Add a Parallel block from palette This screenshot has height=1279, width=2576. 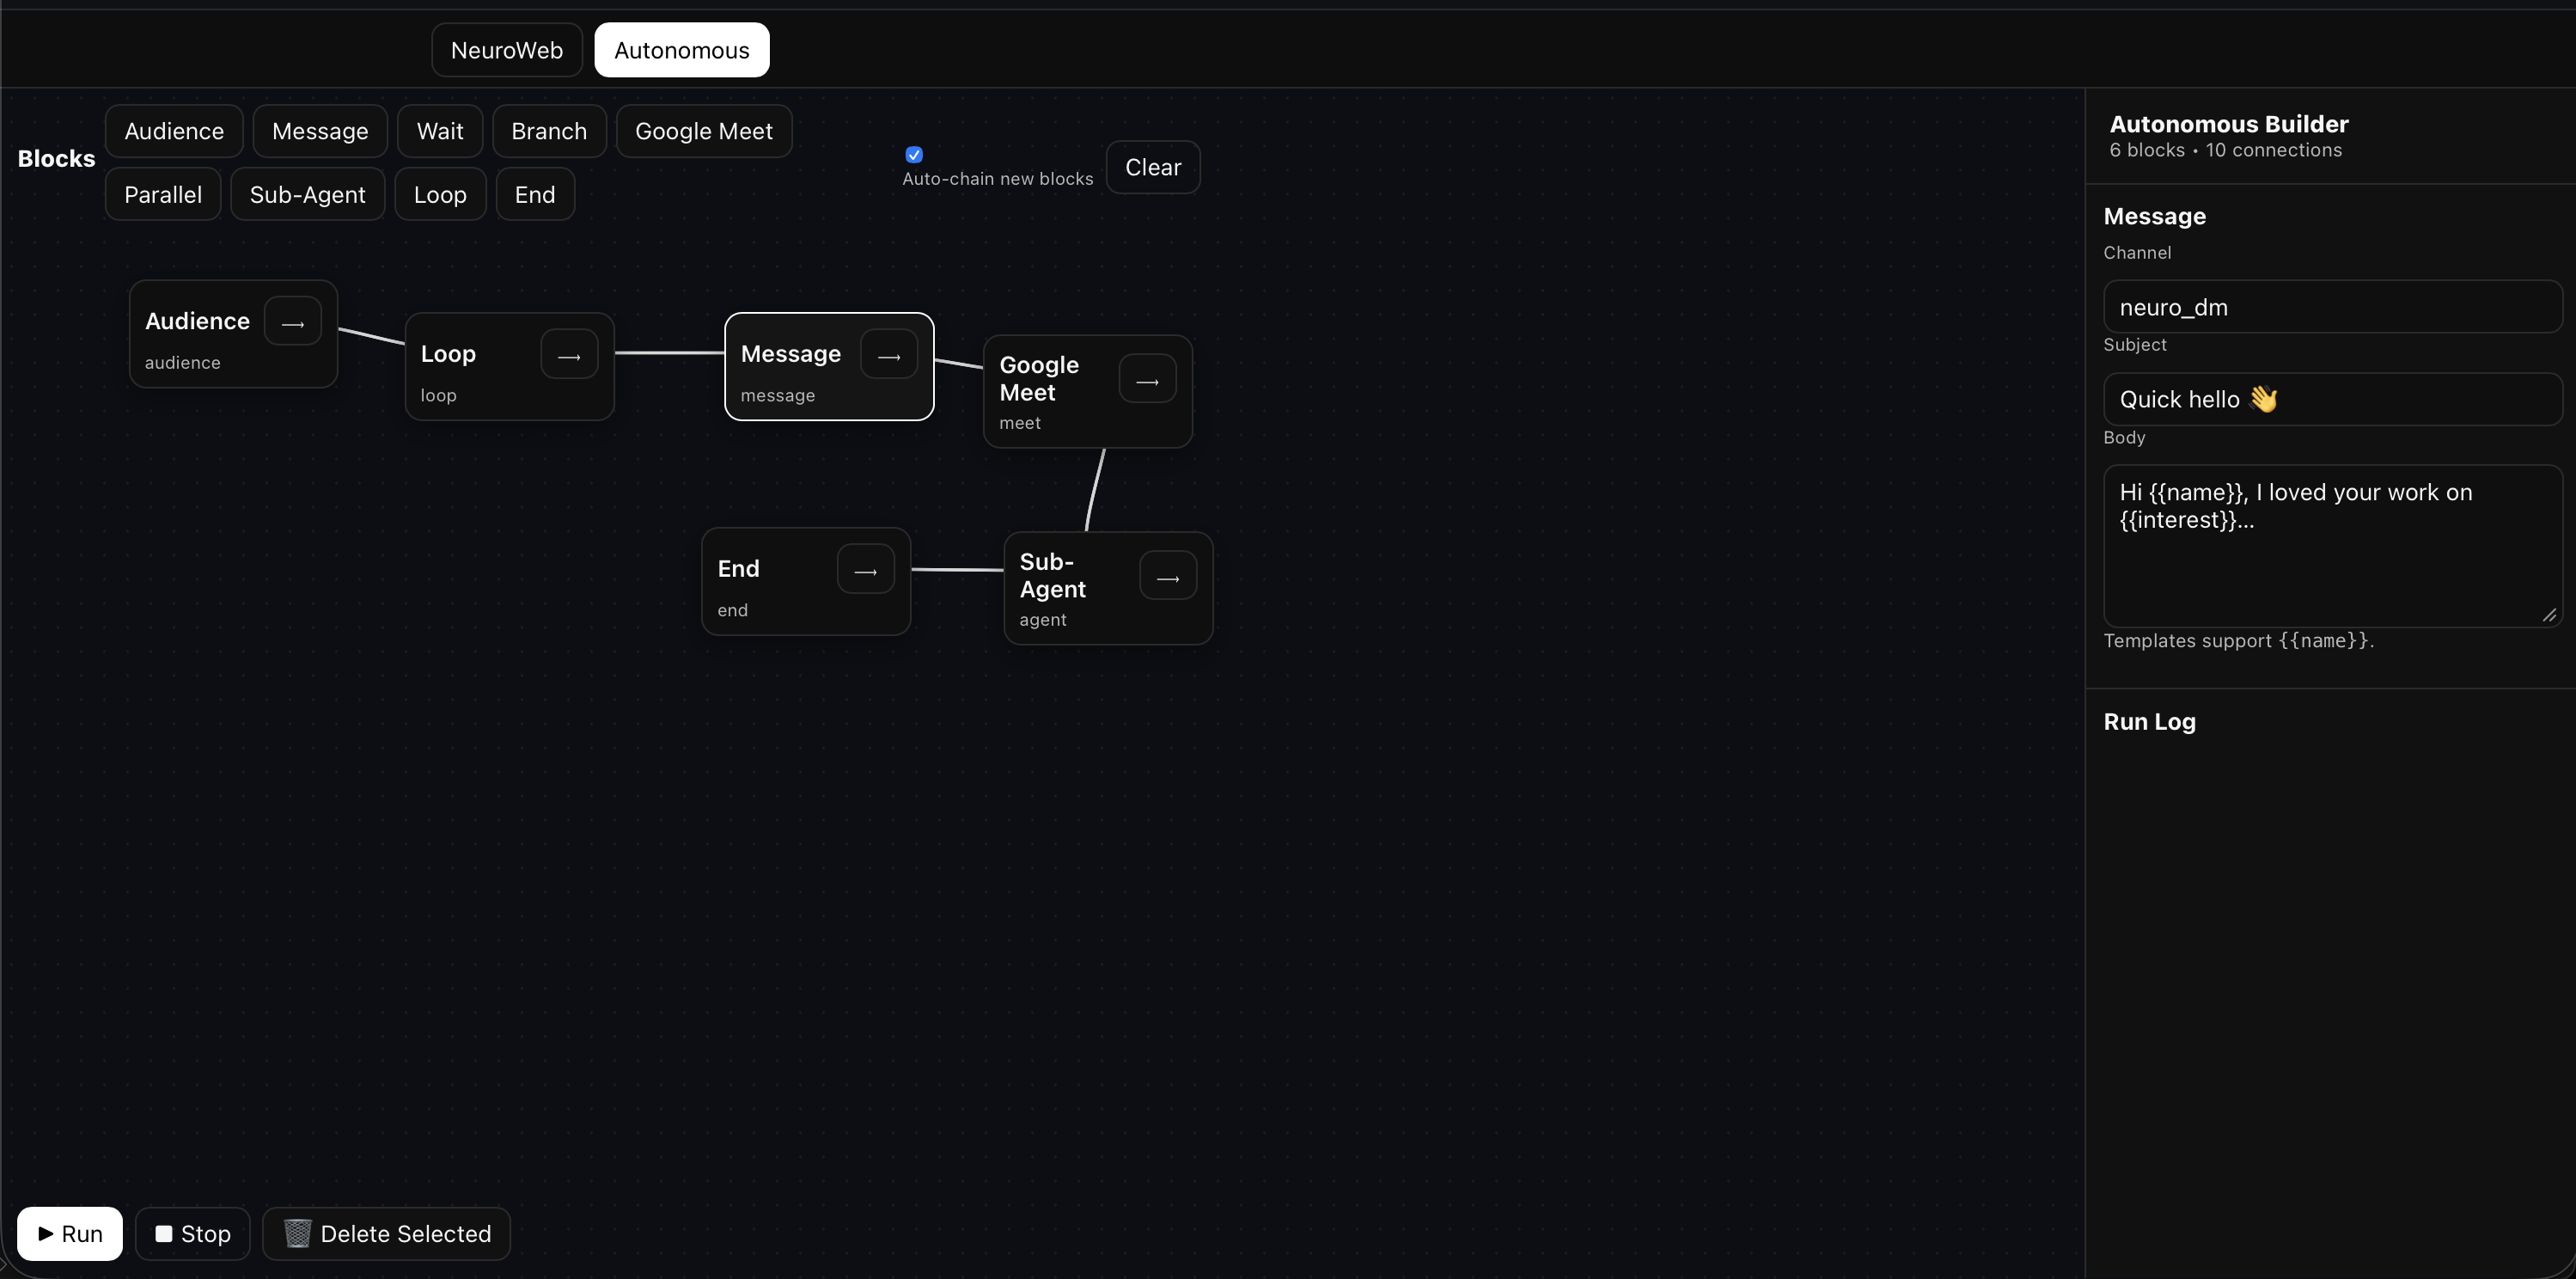pyautogui.click(x=163, y=194)
